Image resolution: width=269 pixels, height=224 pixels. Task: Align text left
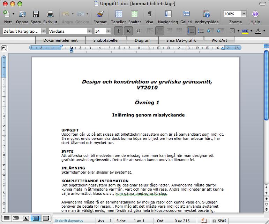(x=150, y=31)
